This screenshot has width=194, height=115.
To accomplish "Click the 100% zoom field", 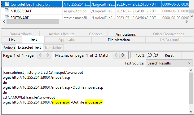I will (138, 55).
